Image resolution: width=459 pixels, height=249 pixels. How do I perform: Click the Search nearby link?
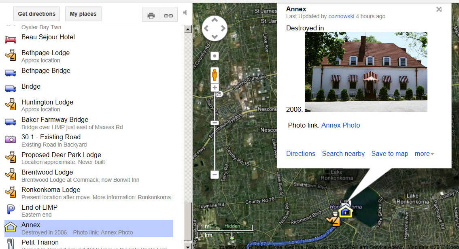pos(343,153)
